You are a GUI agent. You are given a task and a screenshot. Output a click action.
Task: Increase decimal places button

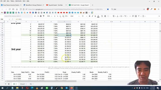click(63, 16)
